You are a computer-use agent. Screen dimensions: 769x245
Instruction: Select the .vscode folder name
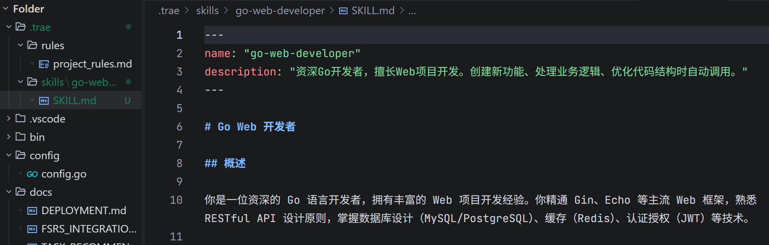pos(48,119)
